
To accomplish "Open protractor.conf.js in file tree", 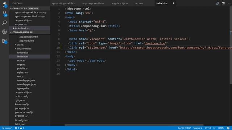I will pos(24,112).
